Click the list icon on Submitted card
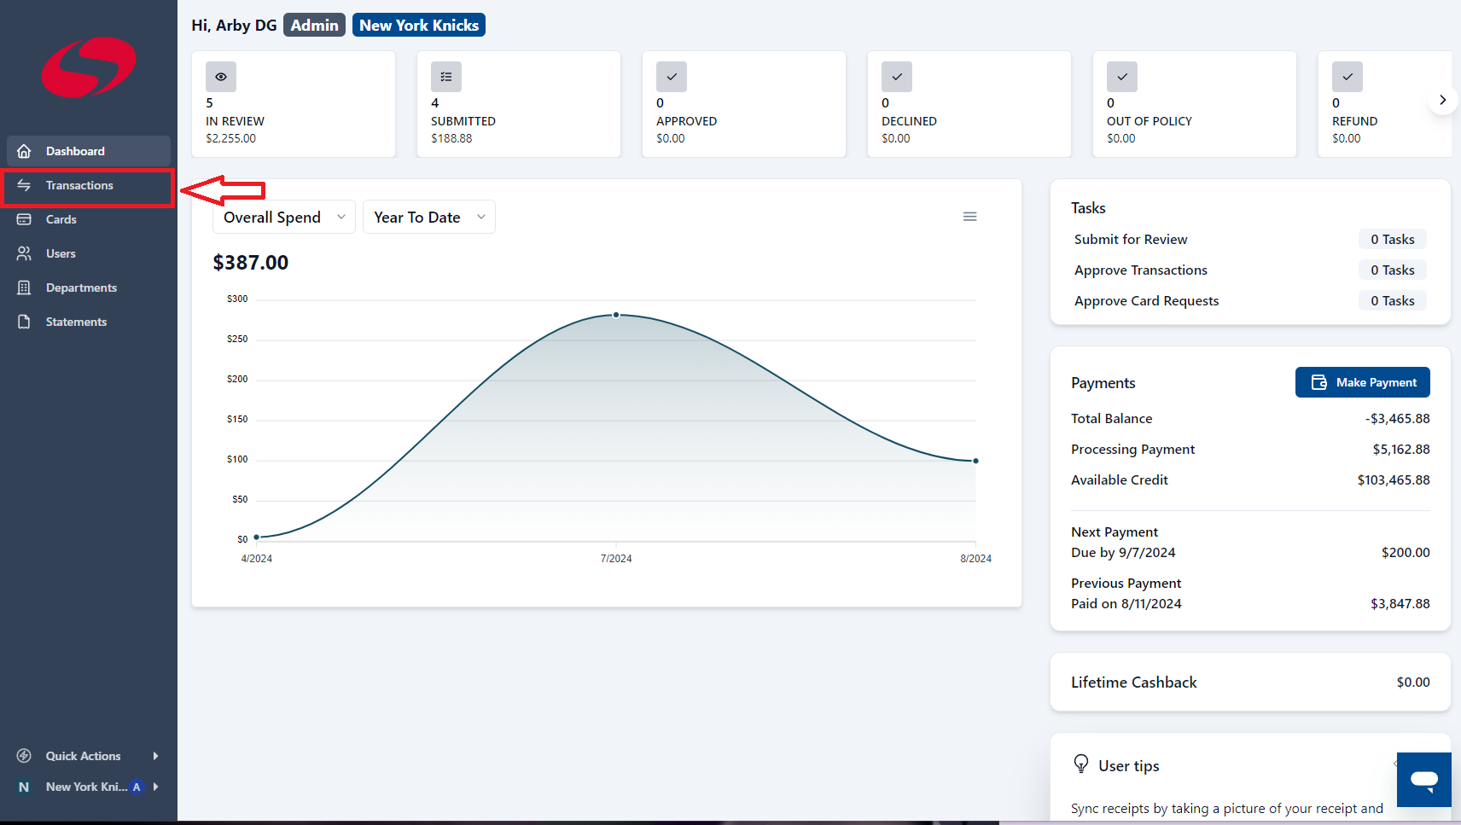This screenshot has width=1461, height=825. tap(446, 77)
